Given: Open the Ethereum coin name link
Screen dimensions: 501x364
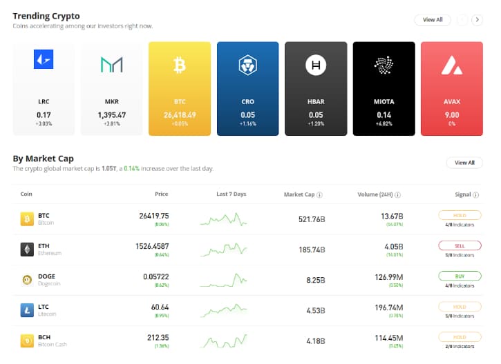Looking at the screenshot, I should click(x=50, y=253).
